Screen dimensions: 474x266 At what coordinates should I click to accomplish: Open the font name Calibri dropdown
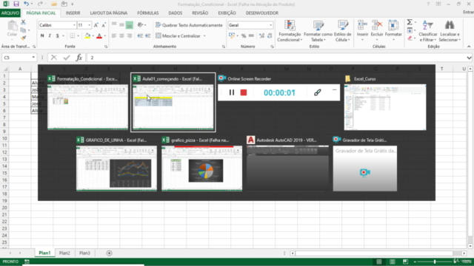point(74,25)
